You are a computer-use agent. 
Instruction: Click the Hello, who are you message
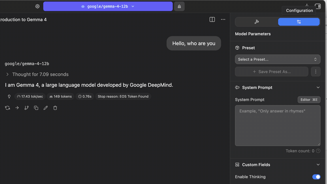pyautogui.click(x=194, y=43)
